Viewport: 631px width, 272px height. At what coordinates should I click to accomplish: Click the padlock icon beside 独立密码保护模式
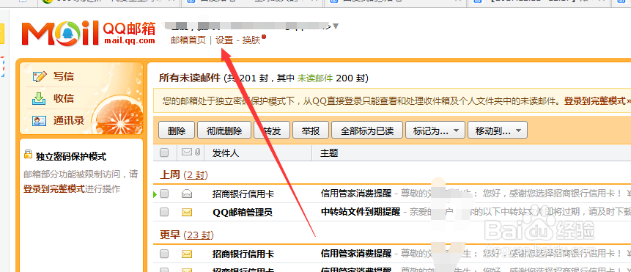click(x=28, y=154)
